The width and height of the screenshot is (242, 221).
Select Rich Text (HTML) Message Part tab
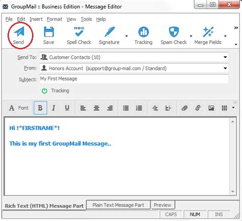(x=44, y=206)
